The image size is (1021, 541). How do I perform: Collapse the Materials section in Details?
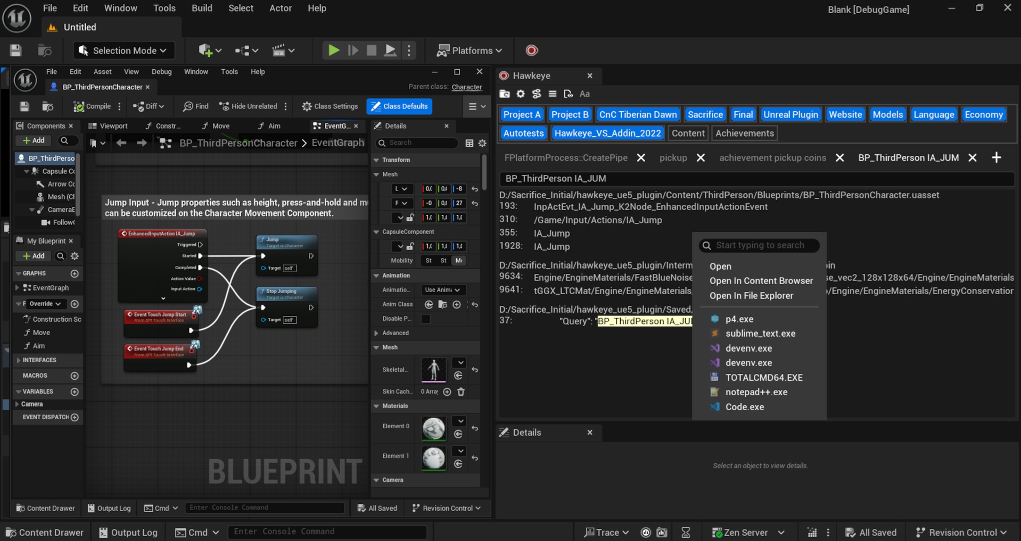377,406
